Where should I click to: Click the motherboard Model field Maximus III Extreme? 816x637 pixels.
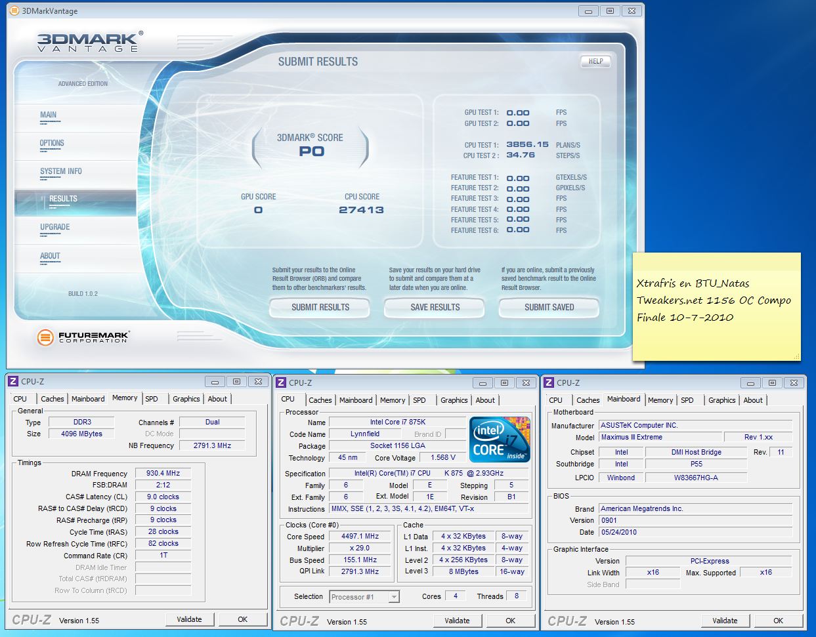[x=659, y=437]
